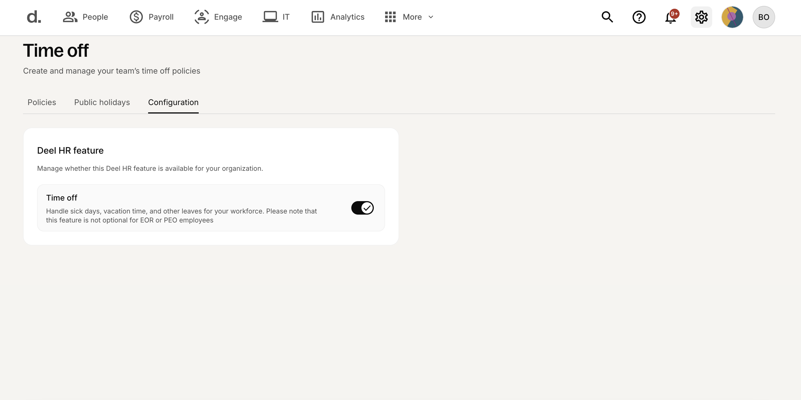
Task: Open the IT menu item
Action: [x=276, y=17]
